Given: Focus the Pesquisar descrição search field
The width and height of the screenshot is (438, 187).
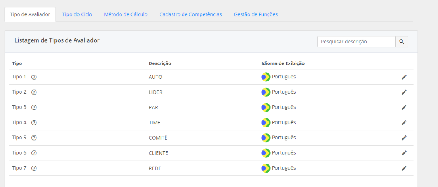Looking at the screenshot, I should click(356, 41).
